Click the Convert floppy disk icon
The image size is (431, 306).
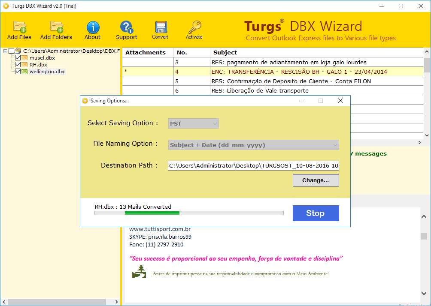tap(161, 27)
